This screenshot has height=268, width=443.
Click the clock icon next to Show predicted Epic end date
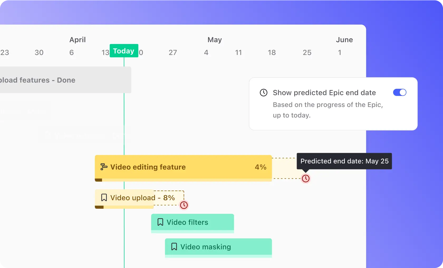[263, 92]
